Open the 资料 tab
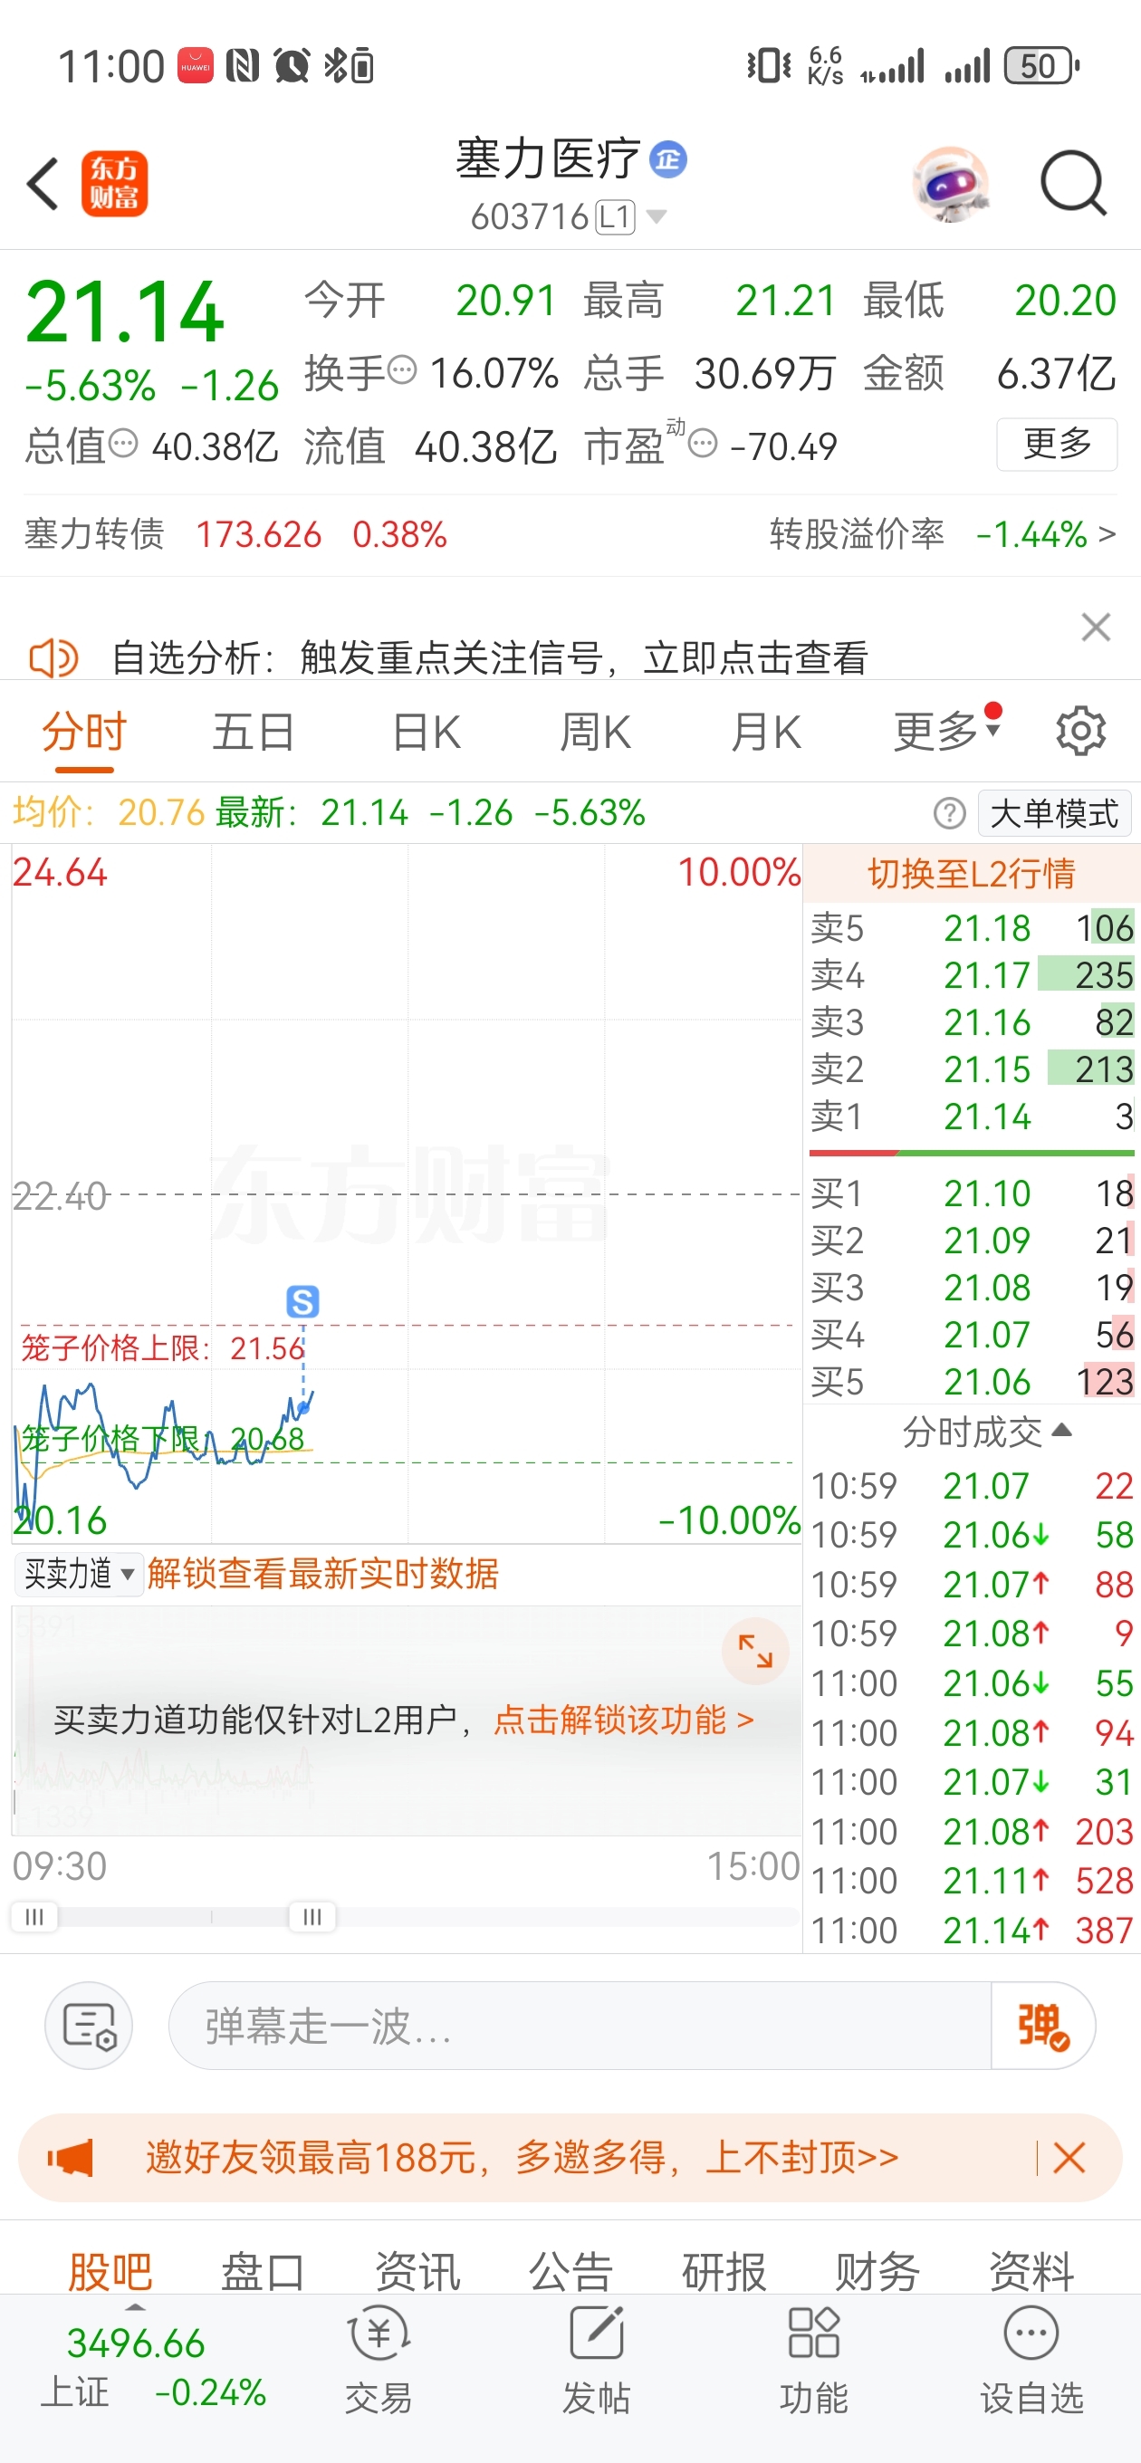The height and width of the screenshot is (2463, 1141). (1031, 2270)
